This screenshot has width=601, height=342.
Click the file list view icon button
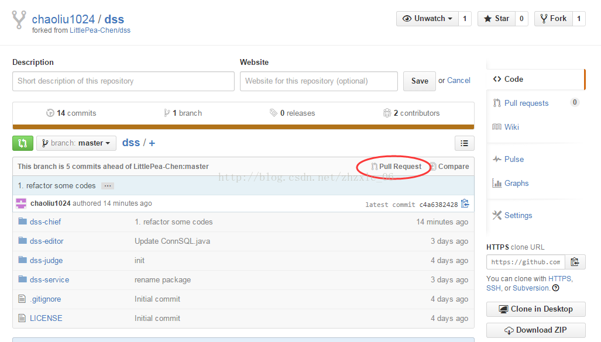pos(464,143)
